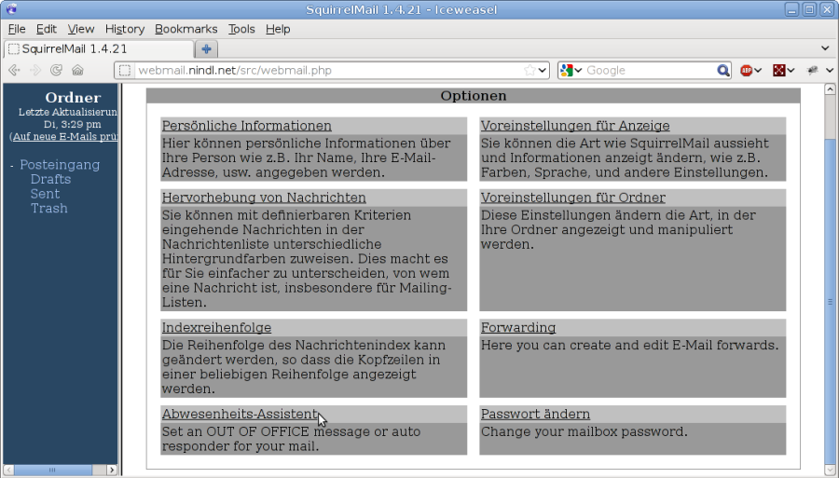Viewport: 839px width, 478px height.
Task: Go to browser home page
Action: point(77,70)
